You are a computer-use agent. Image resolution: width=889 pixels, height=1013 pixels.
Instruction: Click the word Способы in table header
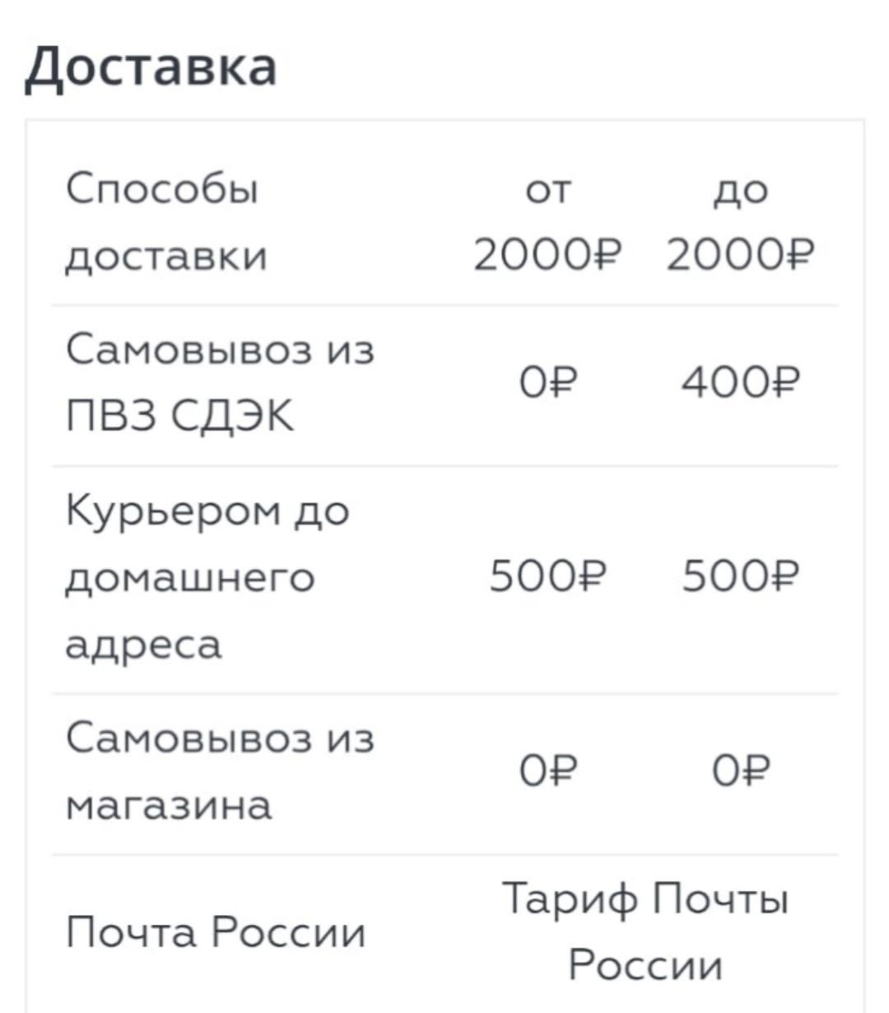pos(162,191)
